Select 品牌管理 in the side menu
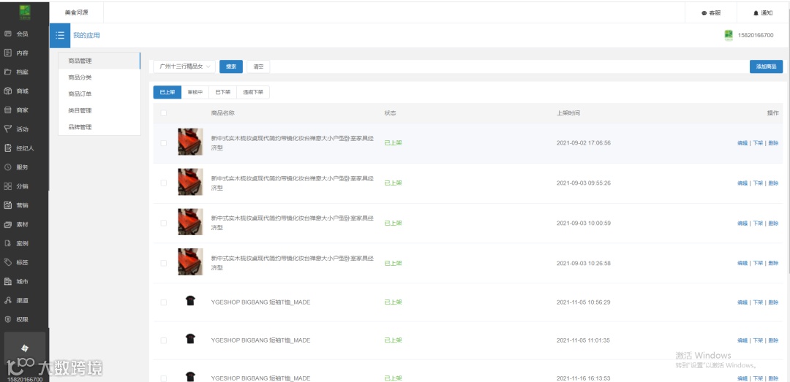 tap(99, 127)
